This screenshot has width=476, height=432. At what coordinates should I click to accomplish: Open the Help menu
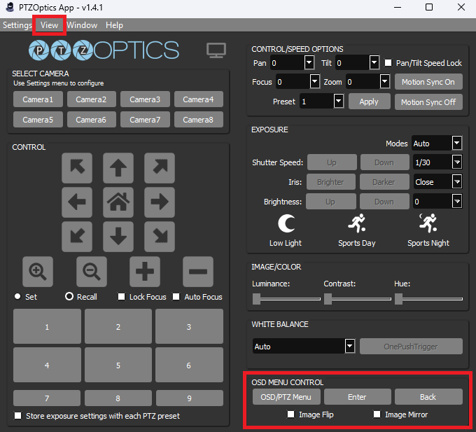tap(114, 25)
